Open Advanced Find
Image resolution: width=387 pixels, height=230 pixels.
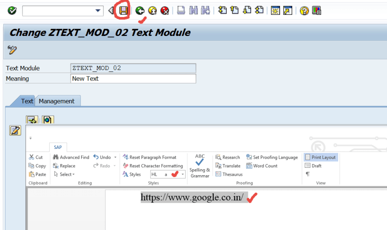[x=71, y=157]
